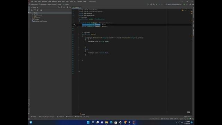Open the Refactor menu
Image resolution: width=222 pixels, height=125 pixels.
(x=54, y=1)
